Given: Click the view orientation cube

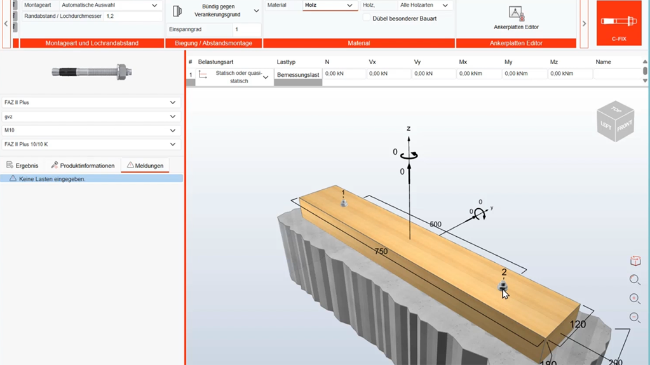Looking at the screenshot, I should [x=615, y=121].
